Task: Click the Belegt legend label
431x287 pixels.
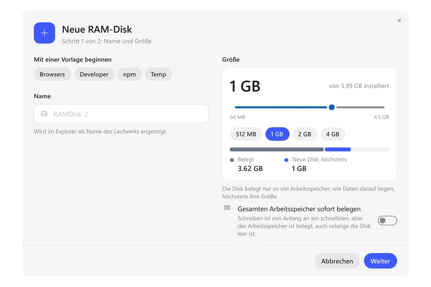Action: [246, 160]
